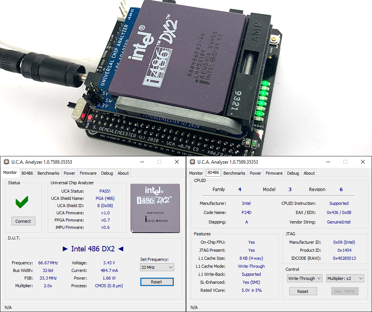372x312 pixels.
Task: Click the 'GenuineIntel' vendor string
Action: [x=339, y=222]
